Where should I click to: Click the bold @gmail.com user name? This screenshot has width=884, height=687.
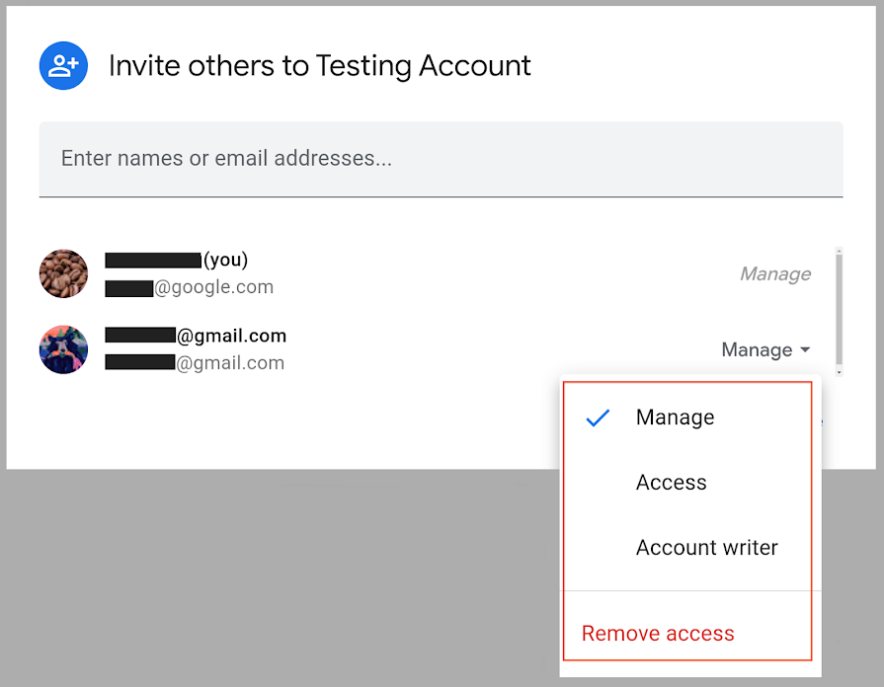196,336
